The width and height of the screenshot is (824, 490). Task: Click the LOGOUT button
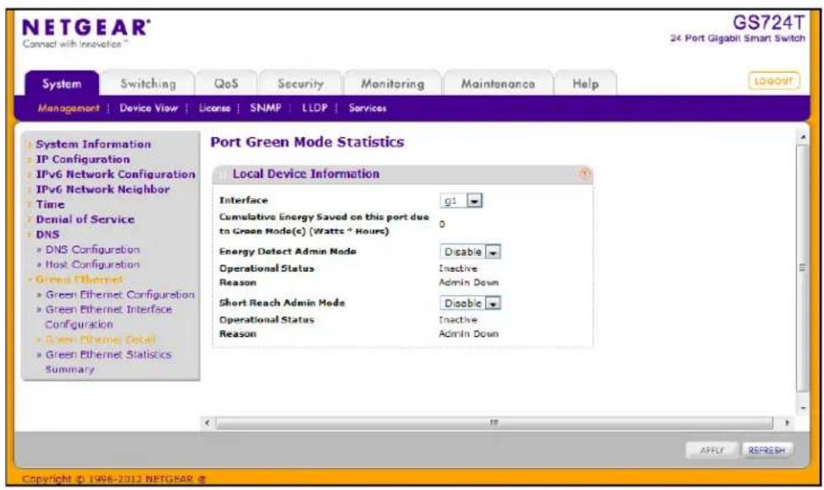pyautogui.click(x=773, y=81)
